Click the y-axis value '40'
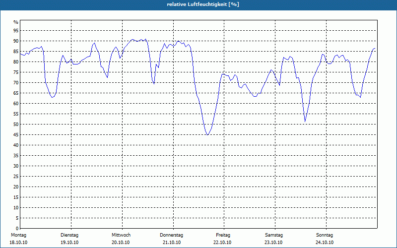The height and width of the screenshot is (248, 397). [16, 145]
